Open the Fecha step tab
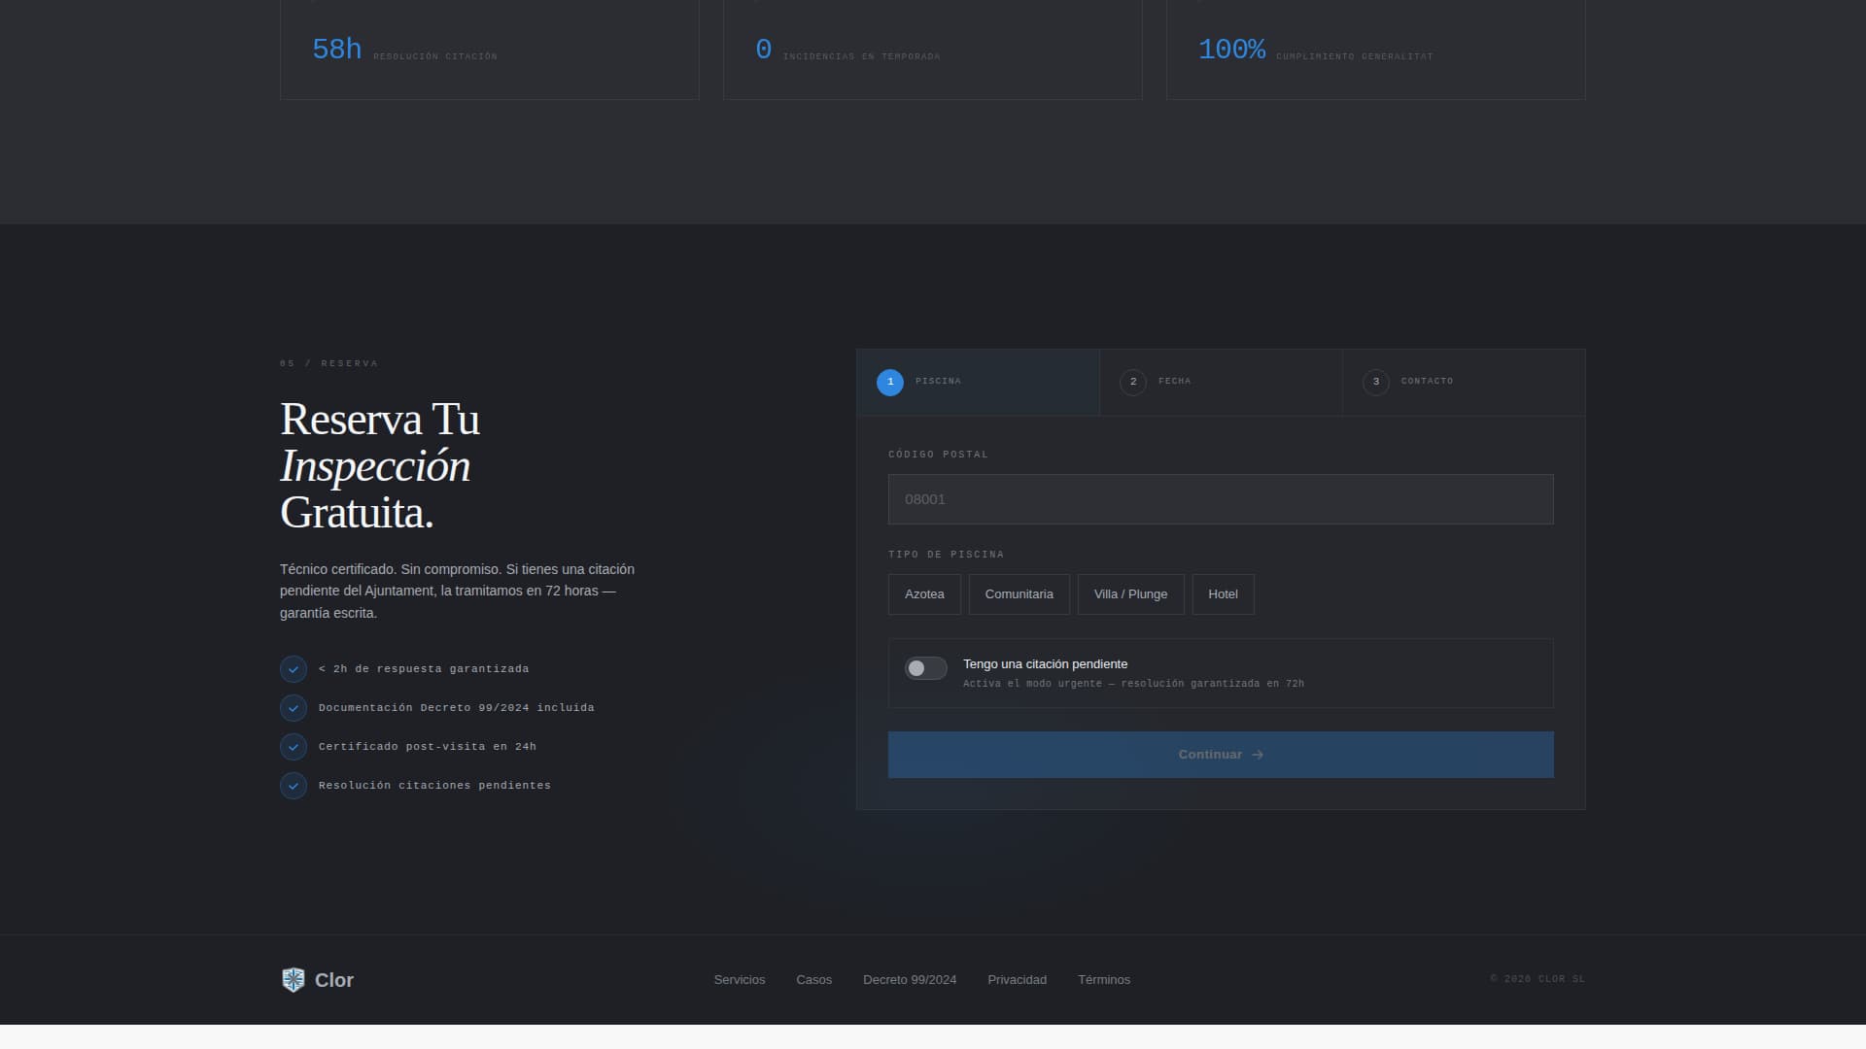Viewport: 1866px width, 1049px height. [x=1221, y=383]
